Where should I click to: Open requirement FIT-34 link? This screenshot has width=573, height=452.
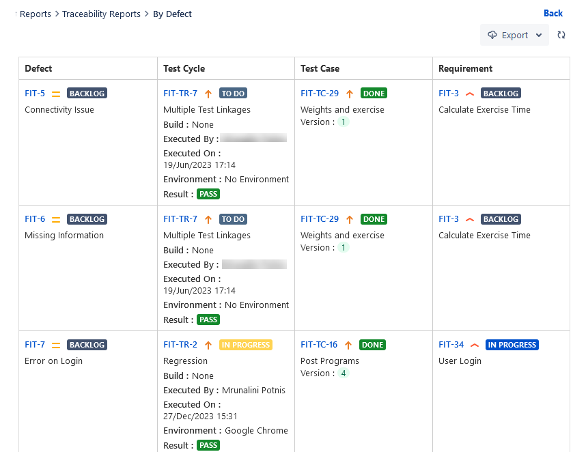[451, 345]
